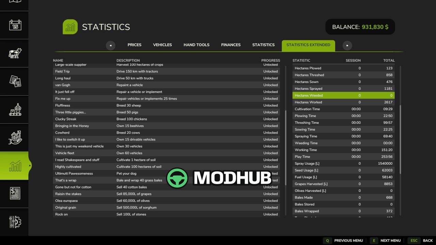Open the map icon at sidebar top
The height and width of the screenshot is (245, 436).
[x=15, y=1]
